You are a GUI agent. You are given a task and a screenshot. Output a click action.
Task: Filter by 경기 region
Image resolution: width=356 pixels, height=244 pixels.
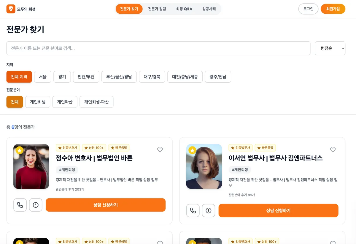point(62,77)
